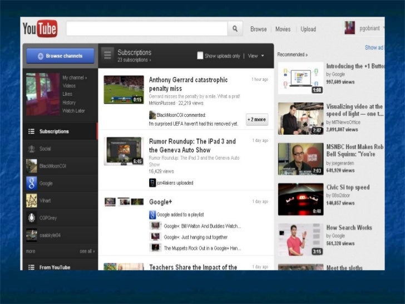Click the search magnifier button
The image size is (405, 304).
point(235,29)
